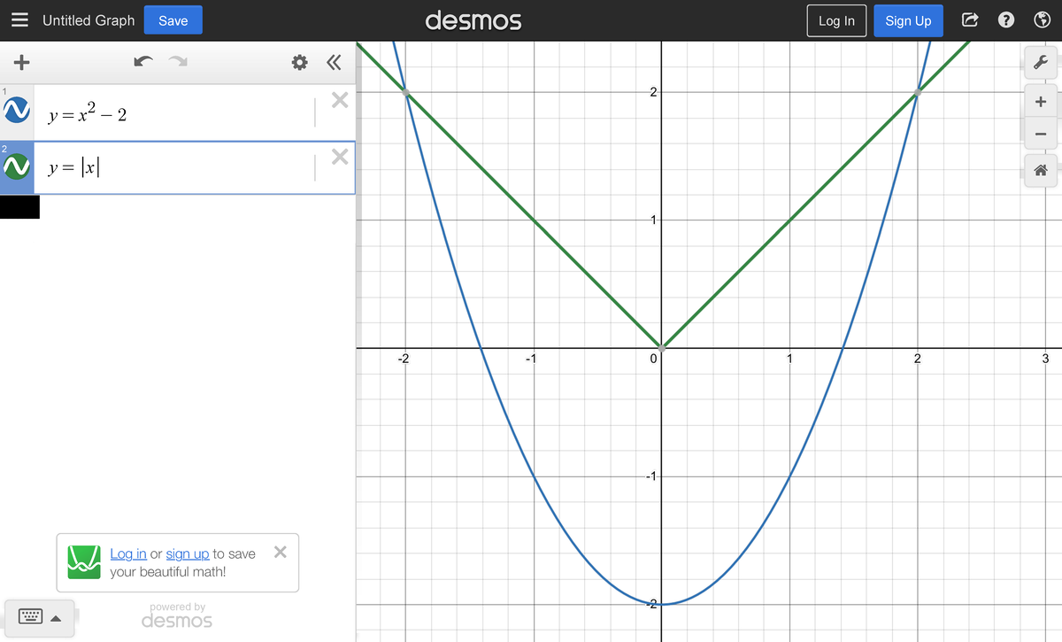Viewport: 1062px width, 642px height.
Task: Open the hamburger menu
Action: point(19,19)
